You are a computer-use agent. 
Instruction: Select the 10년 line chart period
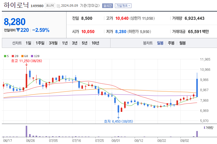tap(95, 43)
